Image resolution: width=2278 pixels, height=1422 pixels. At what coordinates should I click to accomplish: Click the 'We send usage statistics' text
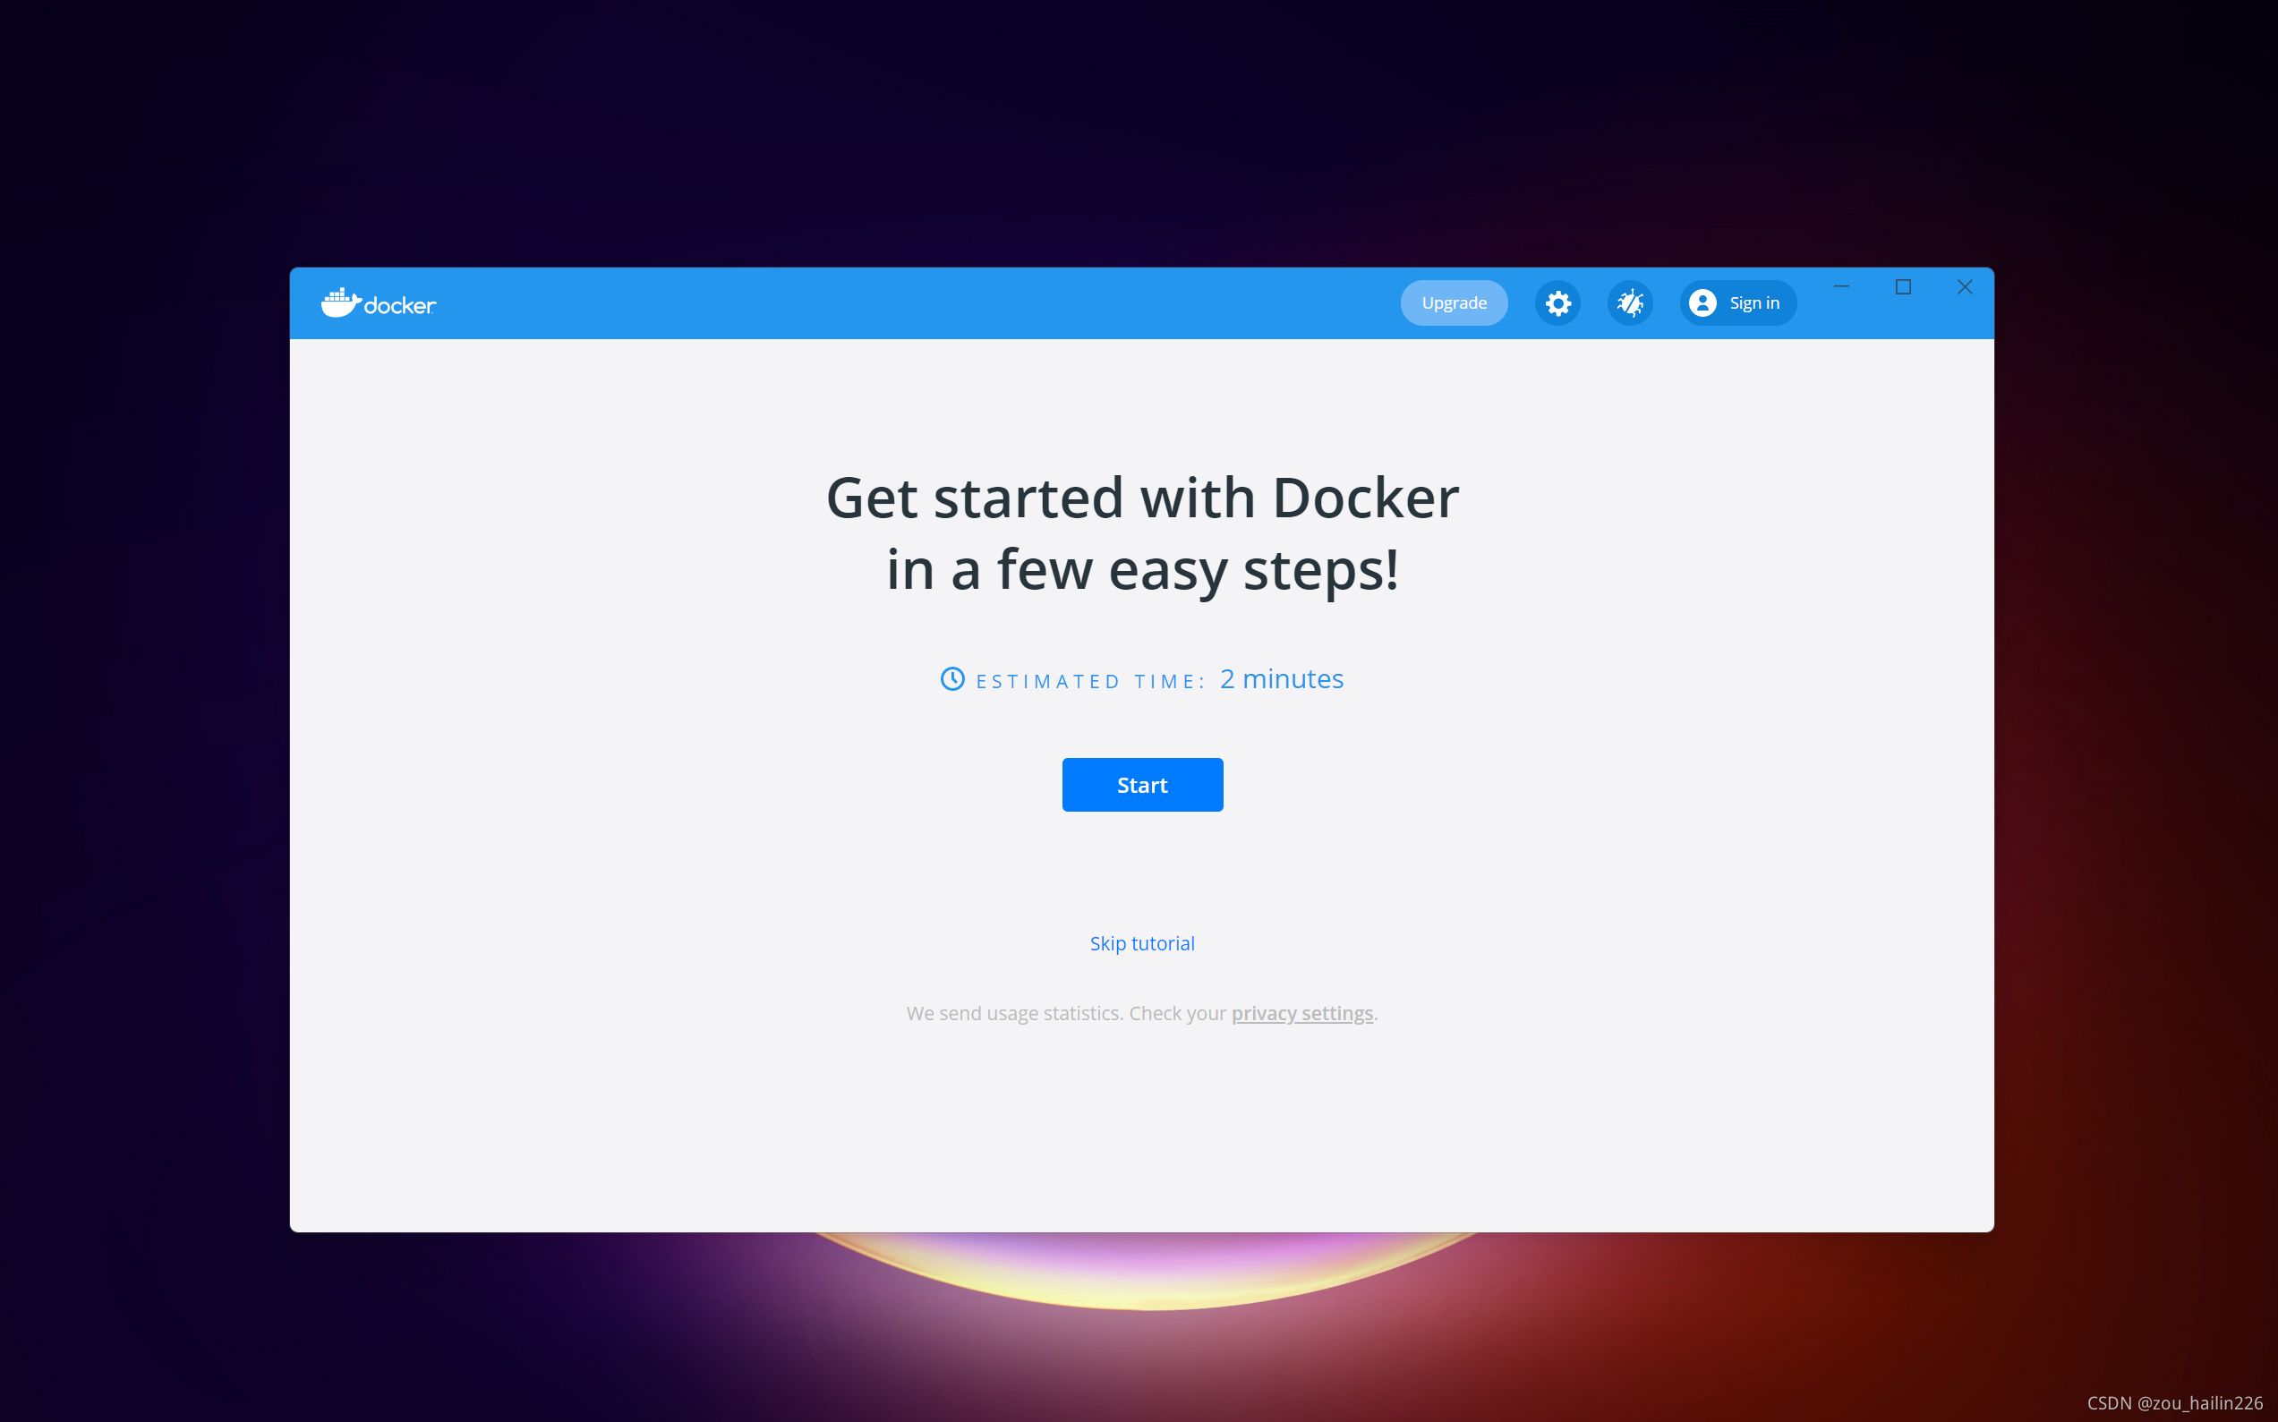click(1014, 1013)
